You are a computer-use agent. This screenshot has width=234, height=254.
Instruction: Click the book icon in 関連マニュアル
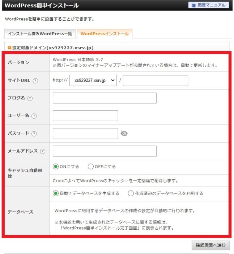[193, 5]
